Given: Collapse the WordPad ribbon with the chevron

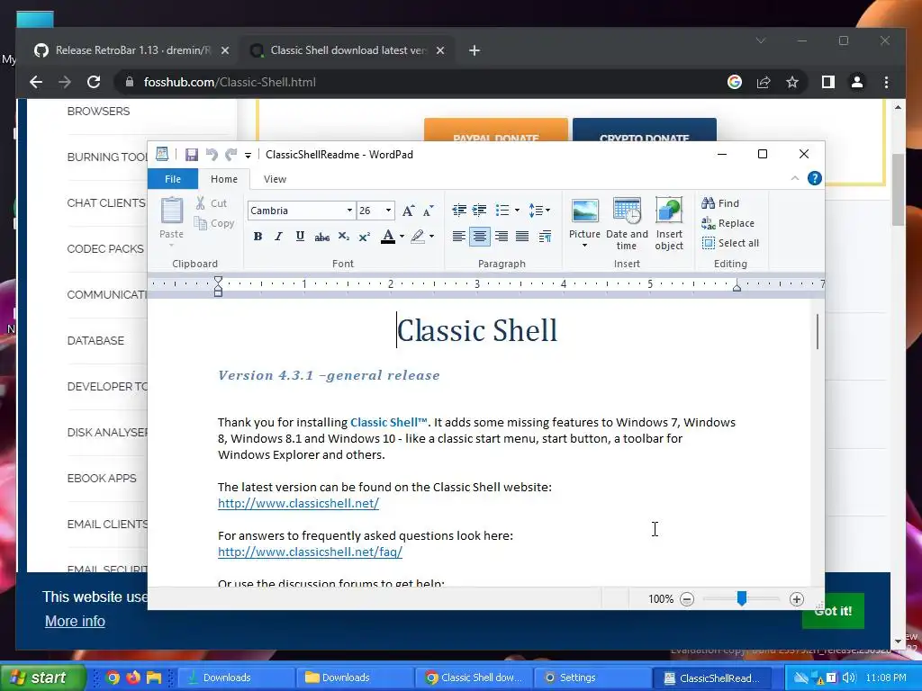Looking at the screenshot, I should click(795, 178).
